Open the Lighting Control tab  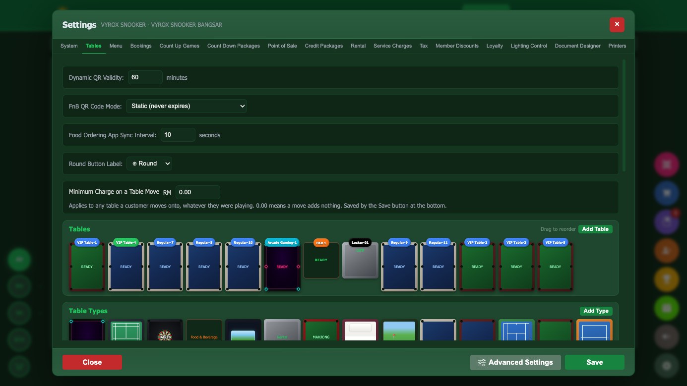click(x=529, y=46)
